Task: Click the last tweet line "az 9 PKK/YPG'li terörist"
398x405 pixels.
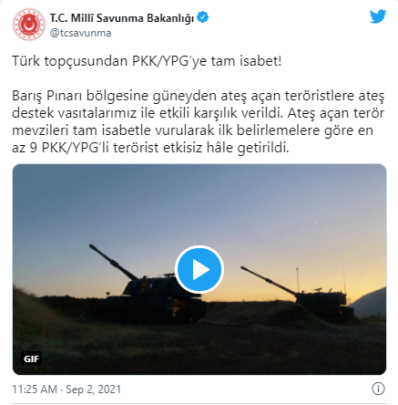Action: [86, 148]
